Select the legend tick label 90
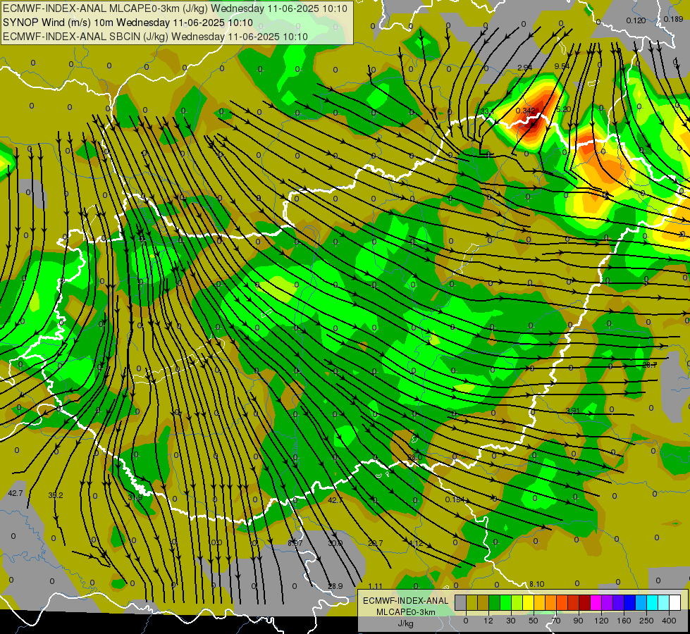This screenshot has width=690, height=634. 578,621
